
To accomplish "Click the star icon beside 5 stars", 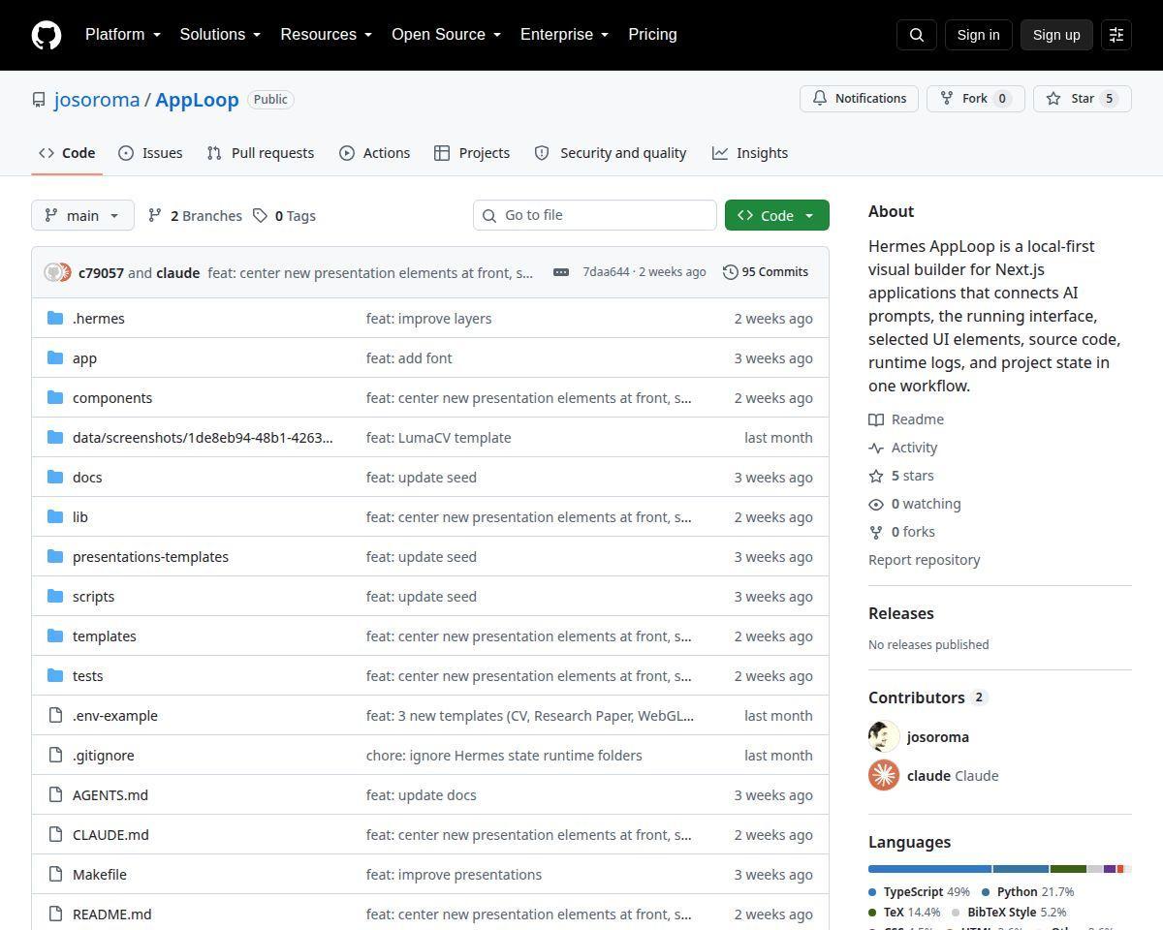I will tap(876, 476).
